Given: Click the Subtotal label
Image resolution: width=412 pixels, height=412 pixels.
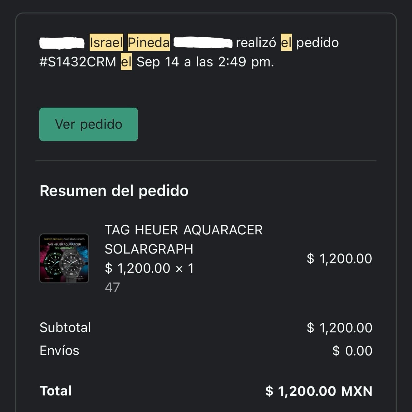Looking at the screenshot, I should click(65, 327).
